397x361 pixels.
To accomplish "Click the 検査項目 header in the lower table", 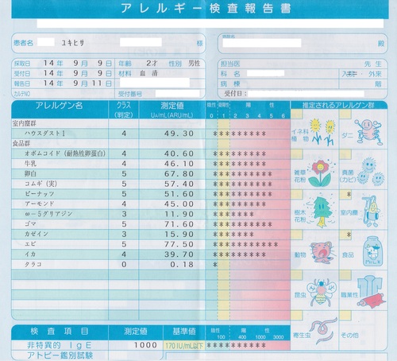I will point(60,332).
